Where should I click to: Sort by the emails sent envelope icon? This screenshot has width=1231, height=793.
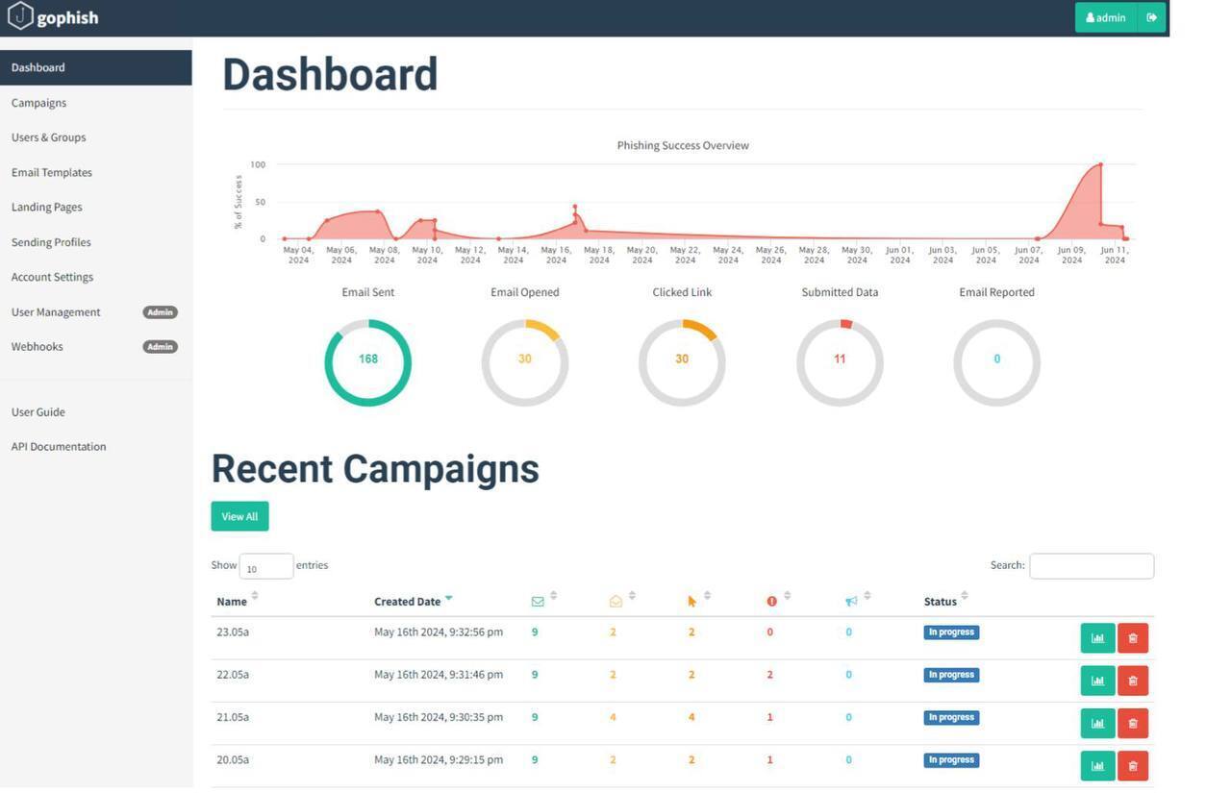pyautogui.click(x=538, y=602)
